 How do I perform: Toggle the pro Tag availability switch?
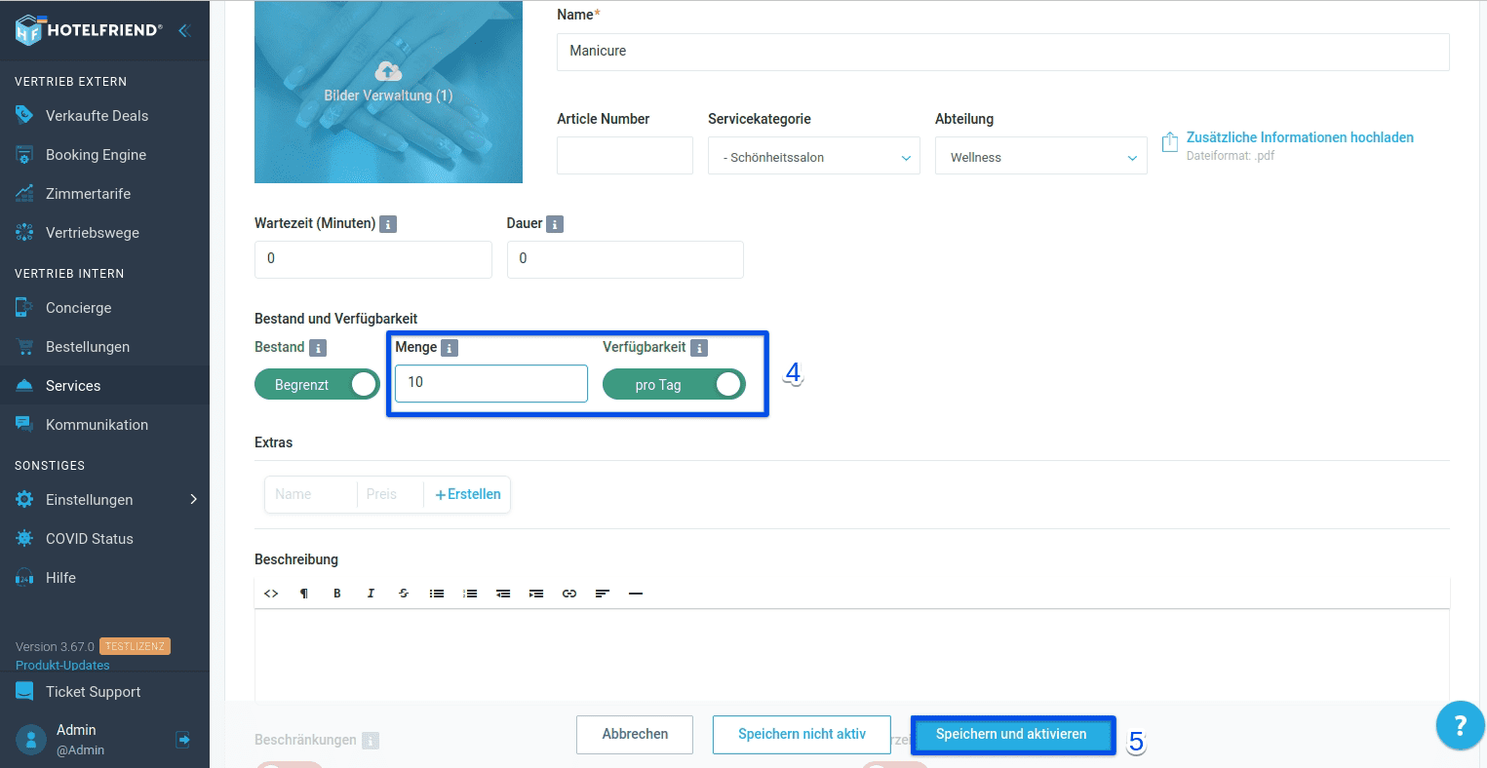[x=674, y=385]
